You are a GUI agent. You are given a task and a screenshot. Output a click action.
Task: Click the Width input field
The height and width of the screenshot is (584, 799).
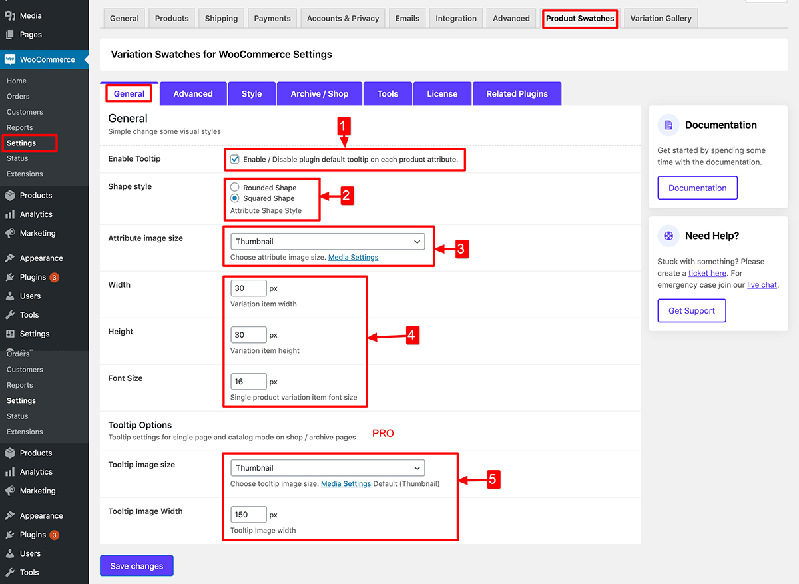(x=248, y=288)
